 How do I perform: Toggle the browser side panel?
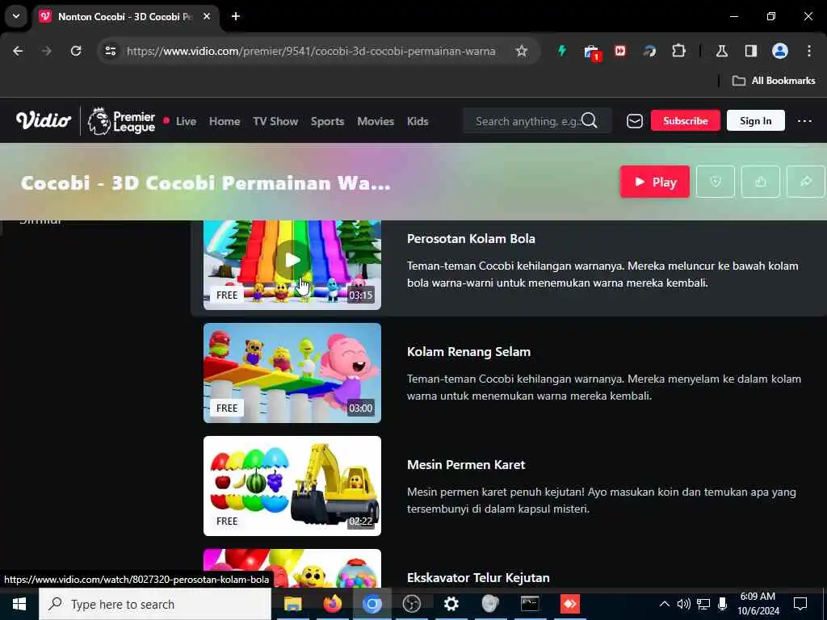(x=750, y=51)
